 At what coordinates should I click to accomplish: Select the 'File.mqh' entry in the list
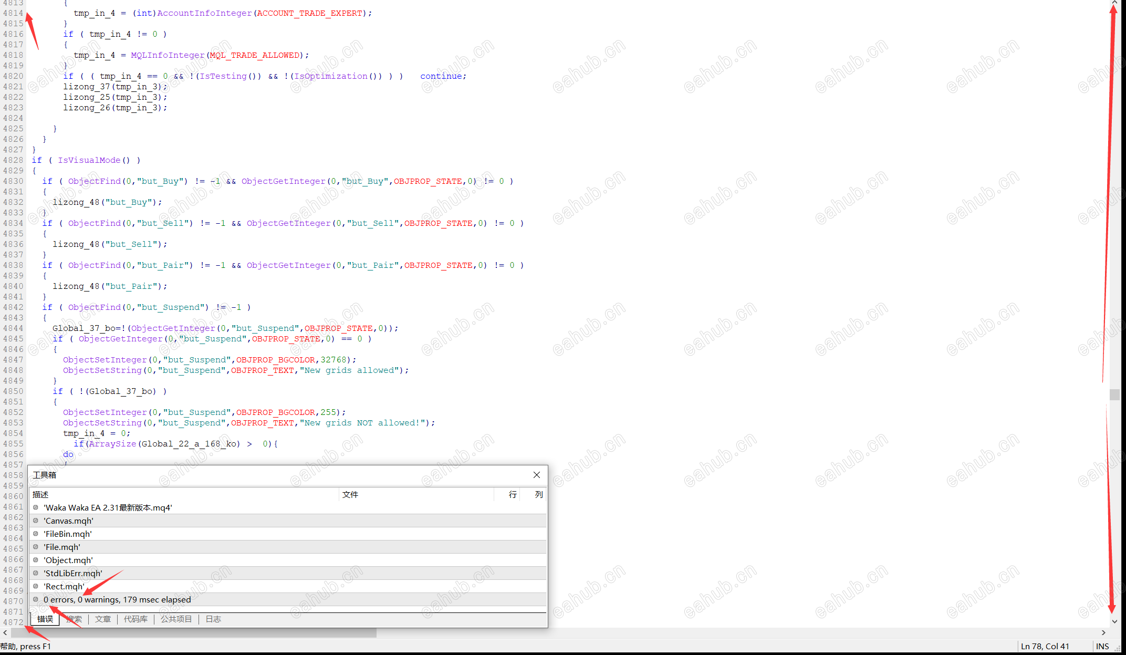(62, 547)
